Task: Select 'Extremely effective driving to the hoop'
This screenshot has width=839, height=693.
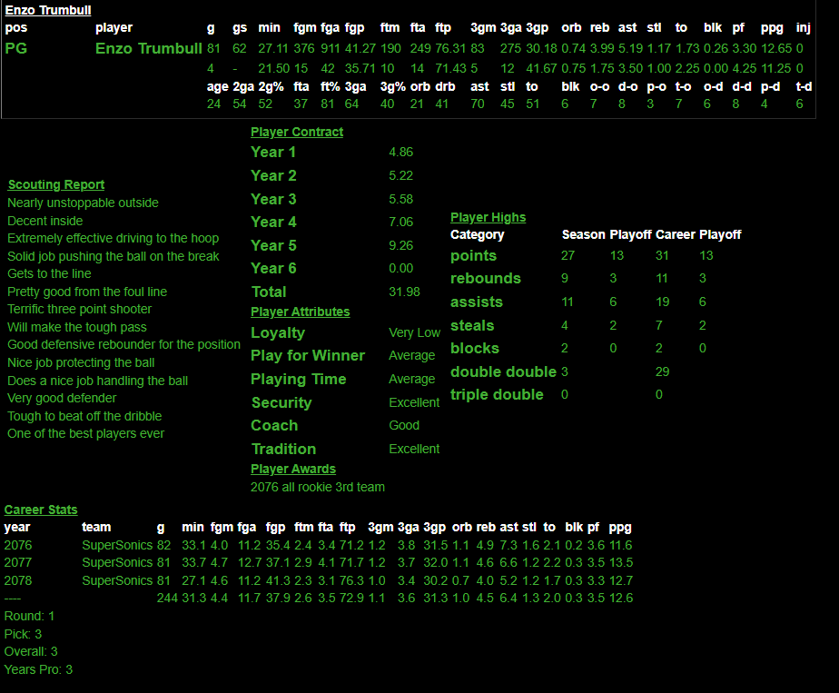Action: (113, 238)
